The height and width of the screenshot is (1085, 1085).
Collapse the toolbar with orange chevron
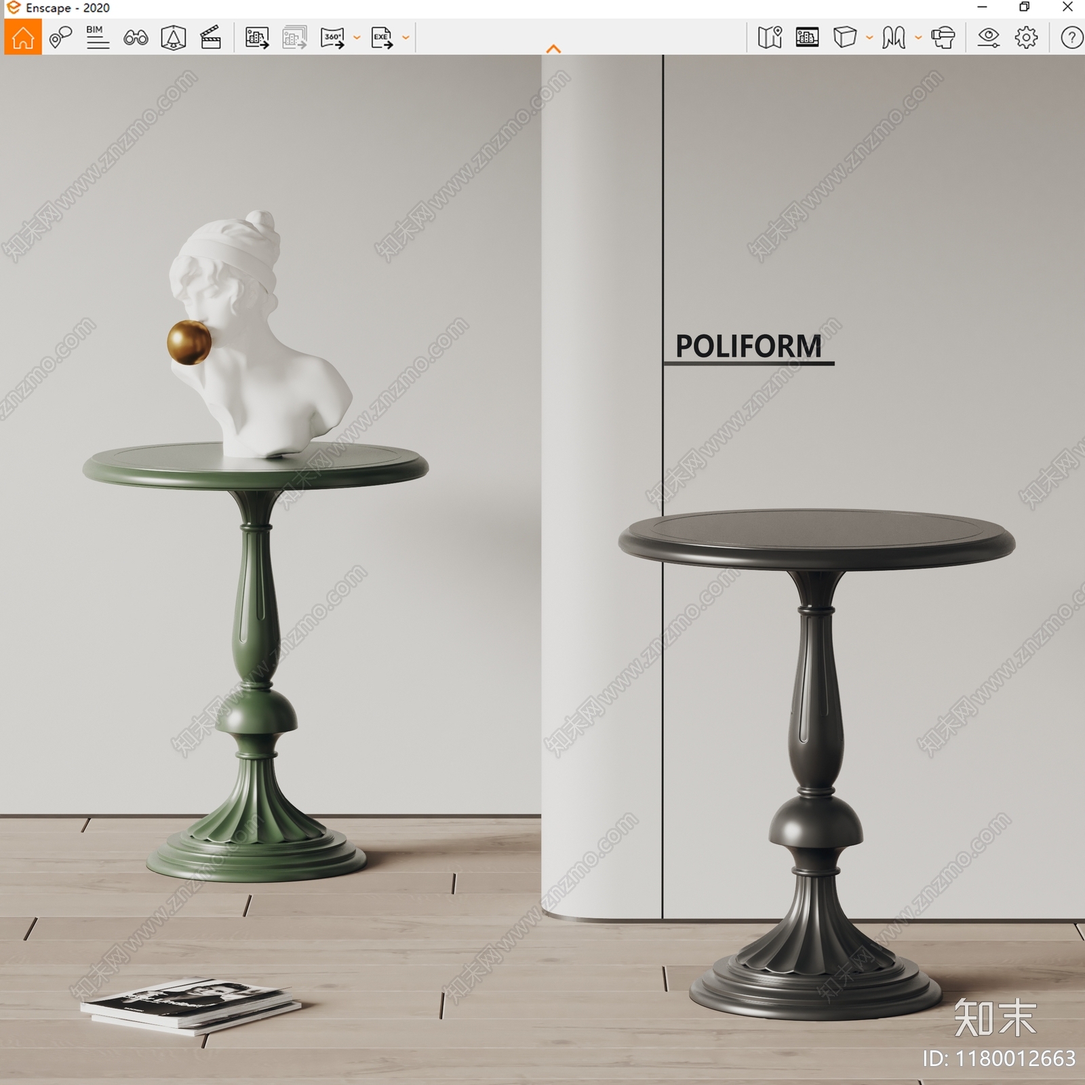tap(553, 49)
